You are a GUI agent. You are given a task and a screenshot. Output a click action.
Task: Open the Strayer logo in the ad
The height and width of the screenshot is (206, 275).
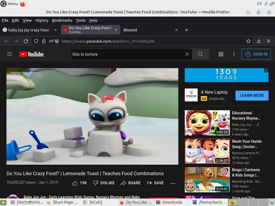pyautogui.click(x=191, y=95)
